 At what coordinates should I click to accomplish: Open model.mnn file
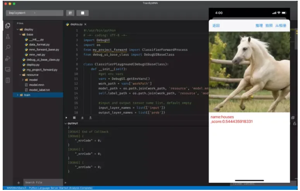pos(34,85)
